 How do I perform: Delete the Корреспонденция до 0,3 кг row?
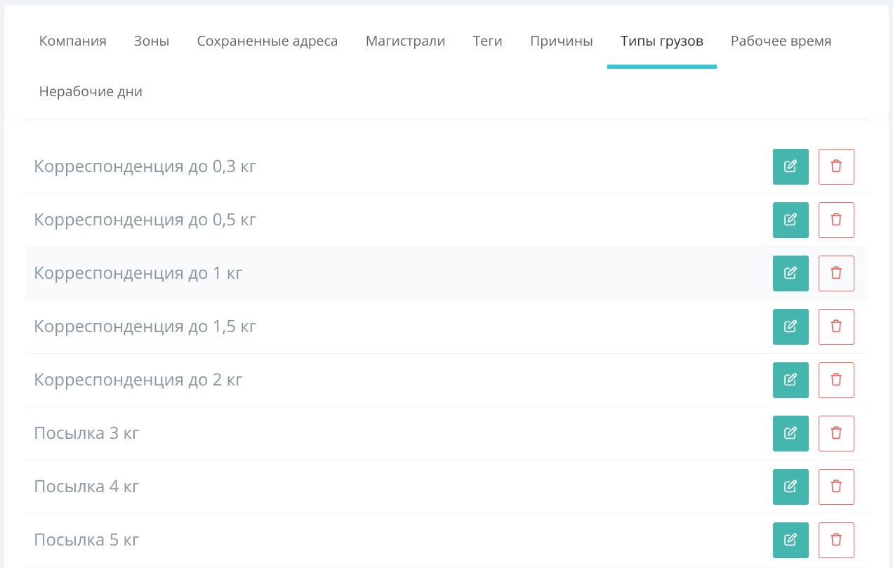pos(836,166)
